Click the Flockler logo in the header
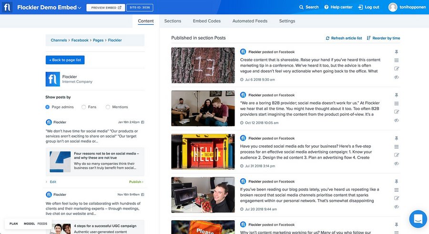 [x=7, y=7]
